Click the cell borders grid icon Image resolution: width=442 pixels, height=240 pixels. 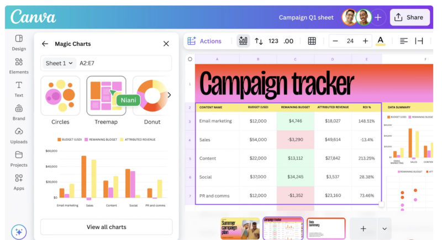point(312,41)
